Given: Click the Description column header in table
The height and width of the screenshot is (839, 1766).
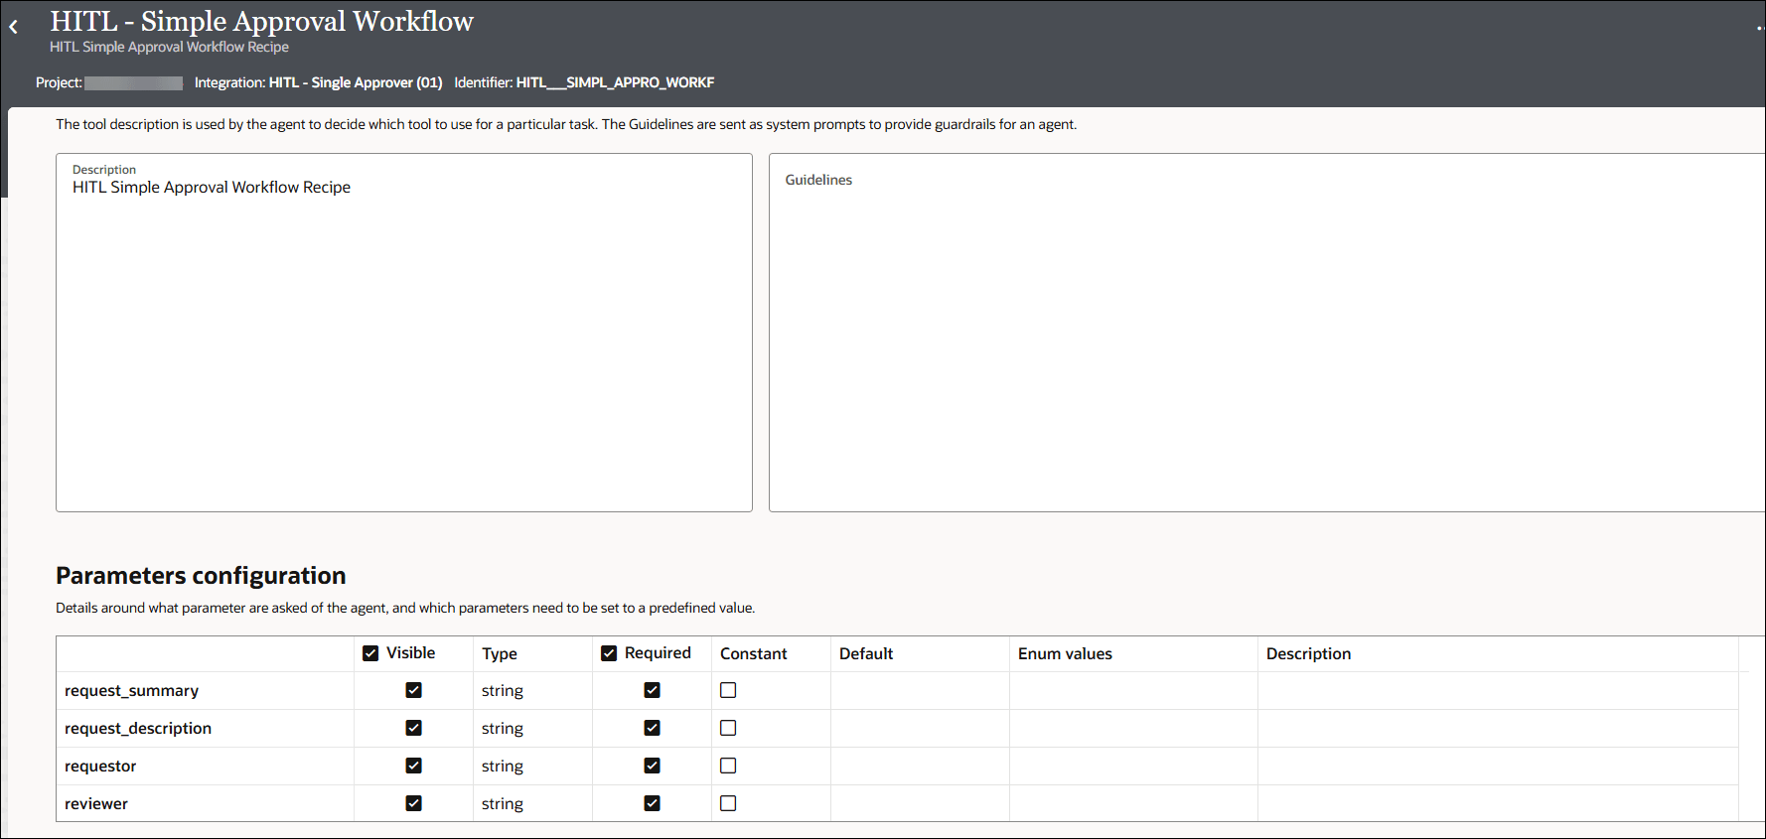Looking at the screenshot, I should 1308,653.
